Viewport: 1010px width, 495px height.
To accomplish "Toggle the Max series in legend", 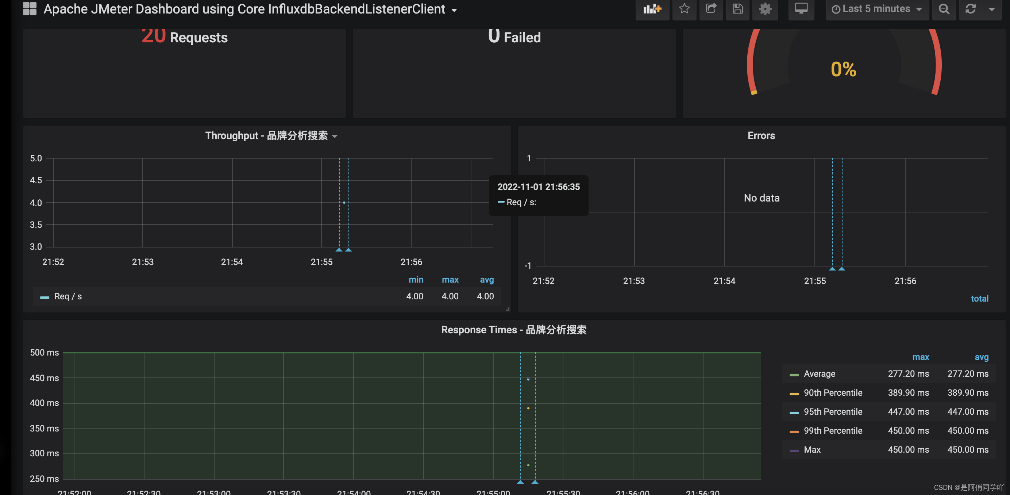I will point(812,449).
